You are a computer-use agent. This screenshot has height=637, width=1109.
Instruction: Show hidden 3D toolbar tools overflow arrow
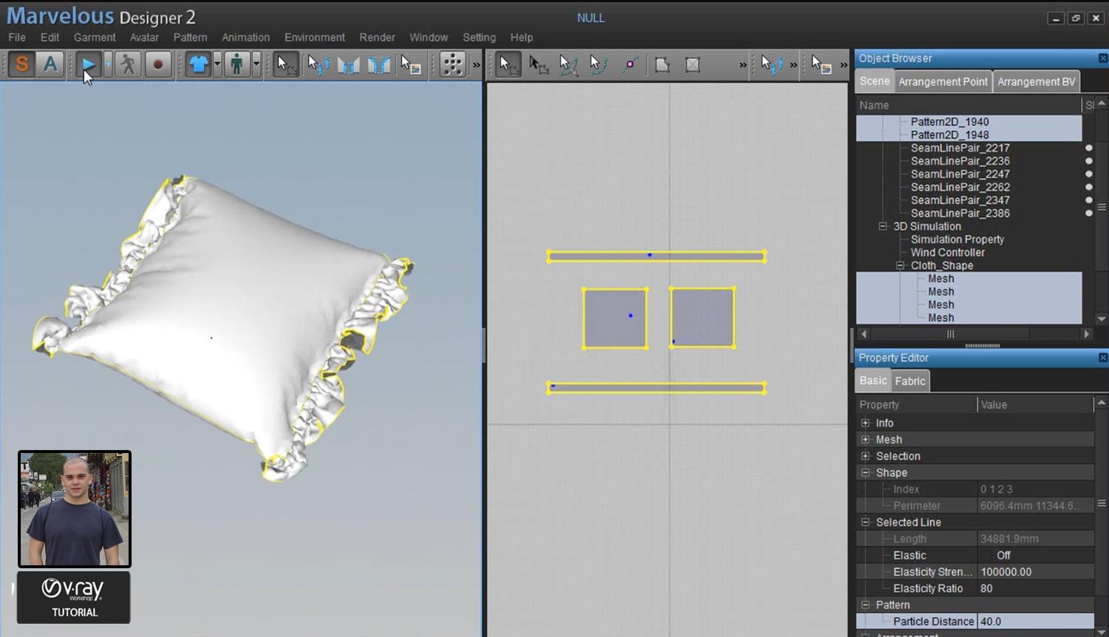tap(476, 65)
